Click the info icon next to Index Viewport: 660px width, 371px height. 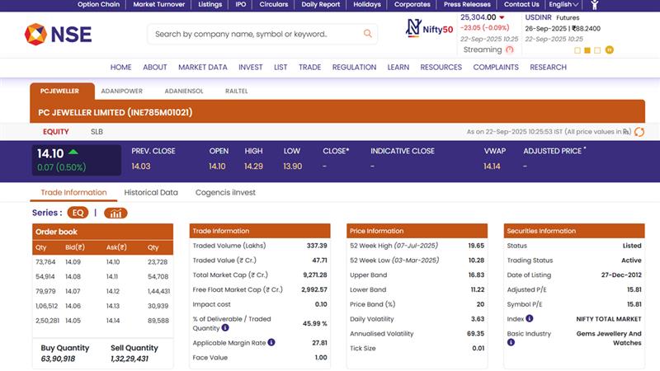tap(529, 318)
